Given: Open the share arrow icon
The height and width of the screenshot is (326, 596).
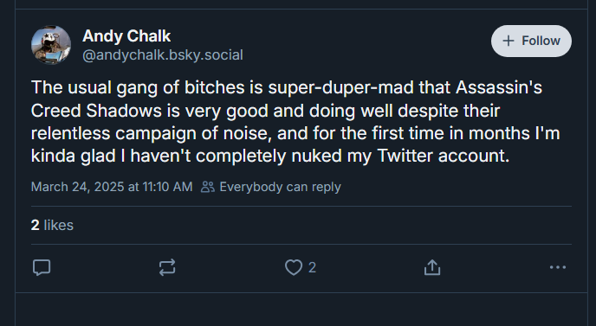Looking at the screenshot, I should click(432, 267).
